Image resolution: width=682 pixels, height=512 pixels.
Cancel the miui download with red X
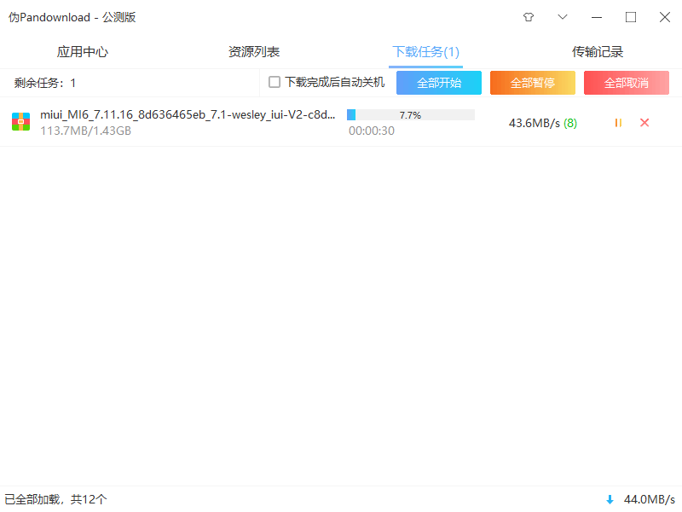[644, 122]
